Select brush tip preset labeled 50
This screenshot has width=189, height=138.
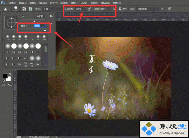click(32, 64)
